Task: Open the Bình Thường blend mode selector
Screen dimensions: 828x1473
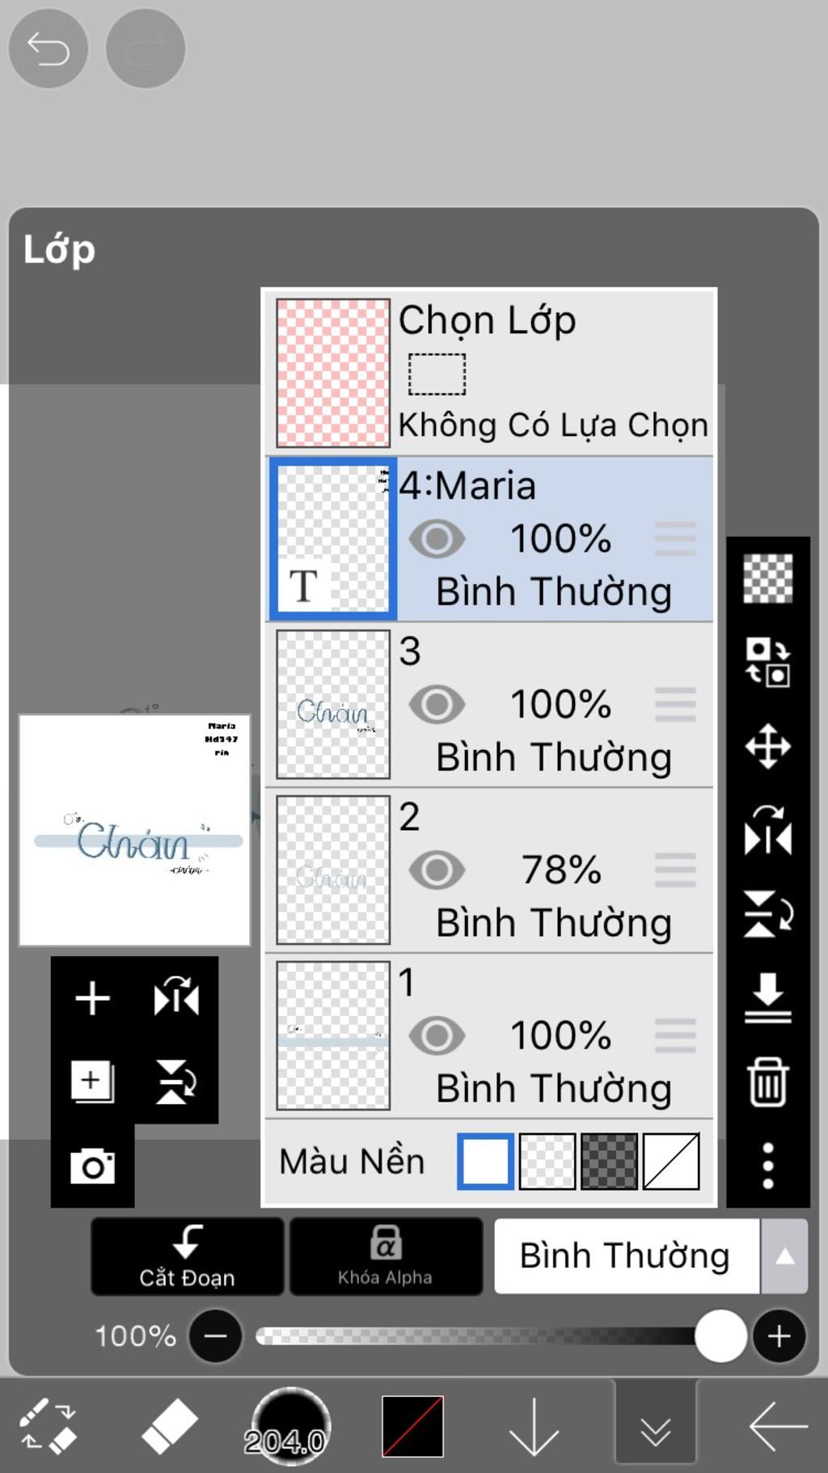Action: click(x=627, y=1256)
